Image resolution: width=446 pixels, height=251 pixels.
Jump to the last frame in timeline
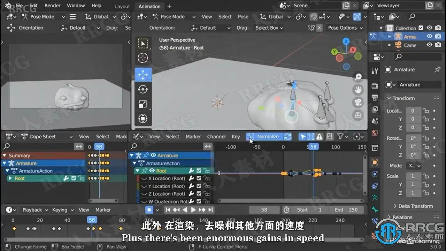click(210, 210)
